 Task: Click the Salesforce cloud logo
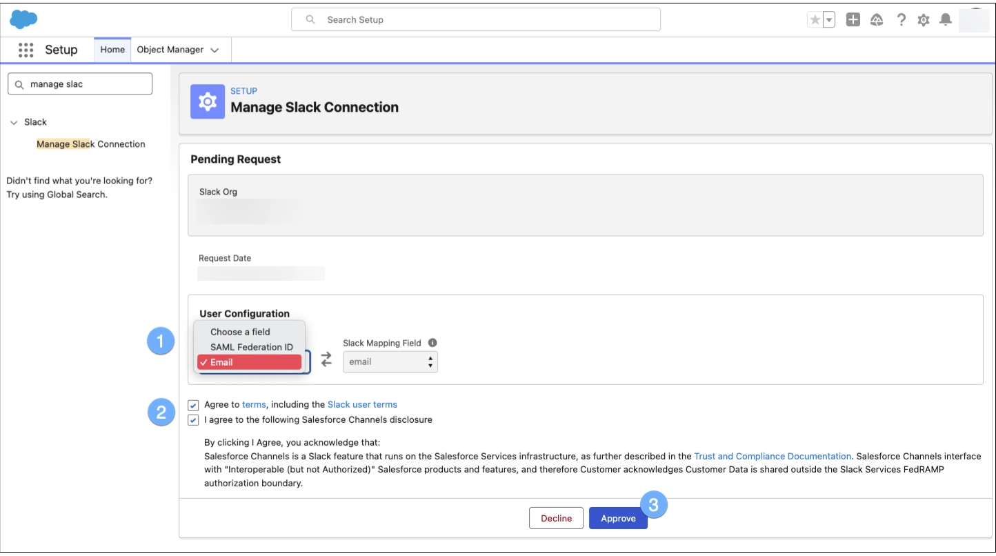[23, 19]
